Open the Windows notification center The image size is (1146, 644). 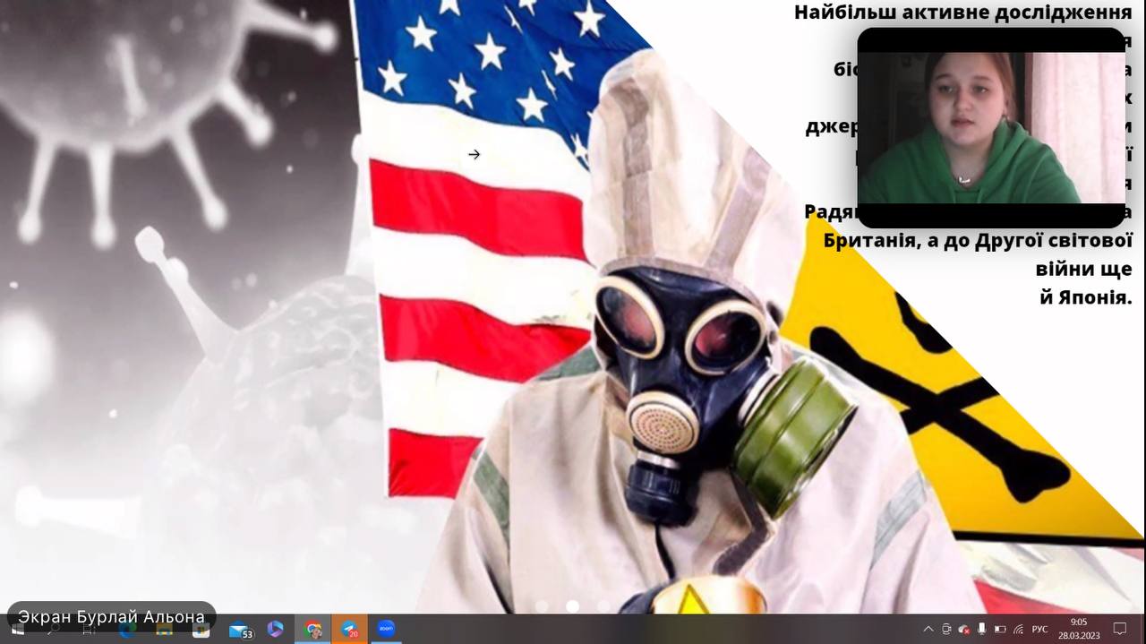(1119, 630)
